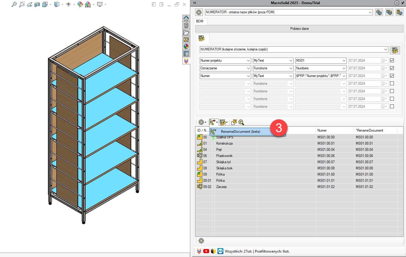The image size is (406, 257).
Task: Click the Numer column header
Action: [x=335, y=130]
